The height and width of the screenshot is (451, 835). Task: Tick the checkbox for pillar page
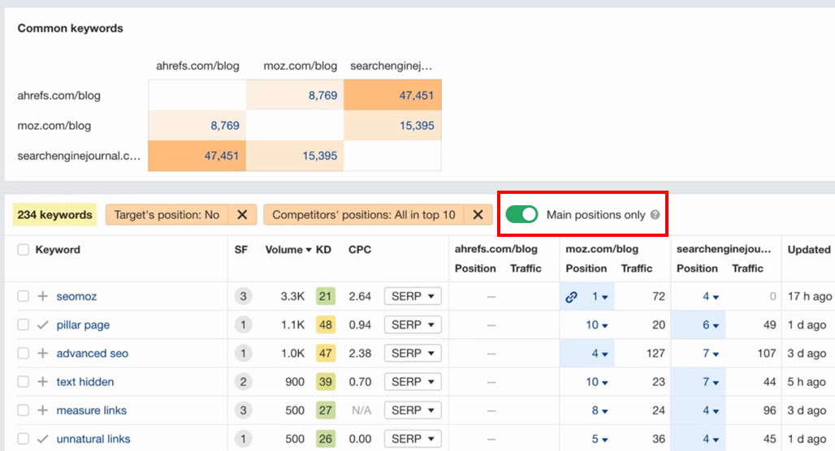(x=23, y=325)
